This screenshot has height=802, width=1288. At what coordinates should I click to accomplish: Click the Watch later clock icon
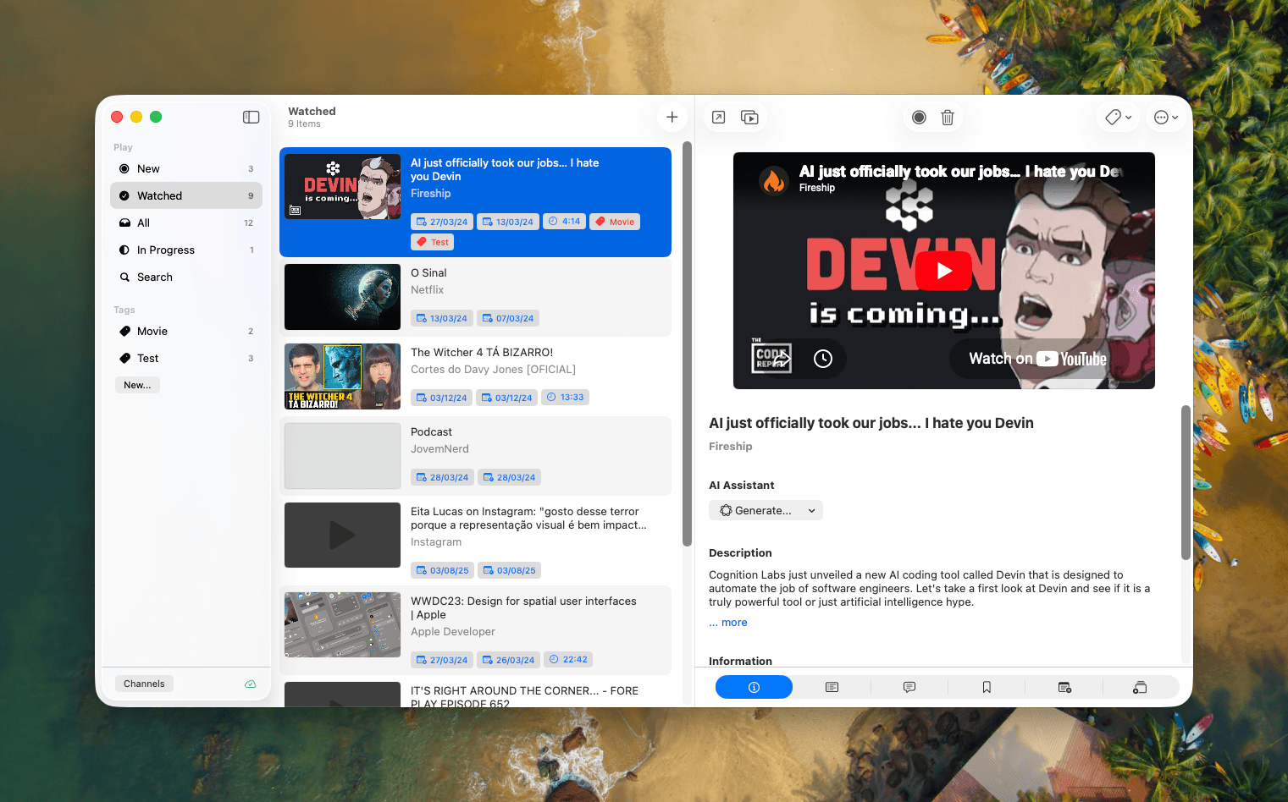coord(823,359)
